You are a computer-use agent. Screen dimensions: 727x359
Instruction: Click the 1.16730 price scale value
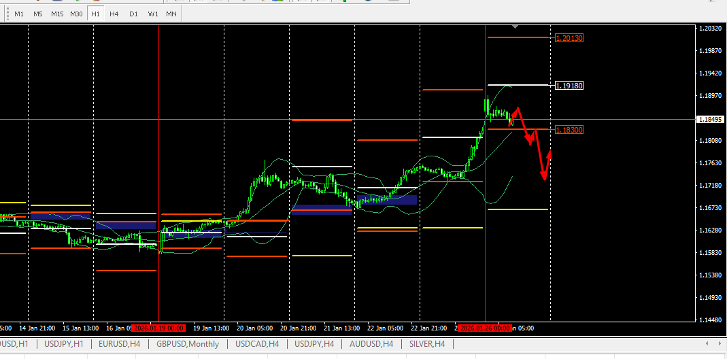click(711, 208)
